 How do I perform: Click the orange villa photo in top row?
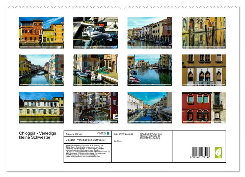[41, 32]
